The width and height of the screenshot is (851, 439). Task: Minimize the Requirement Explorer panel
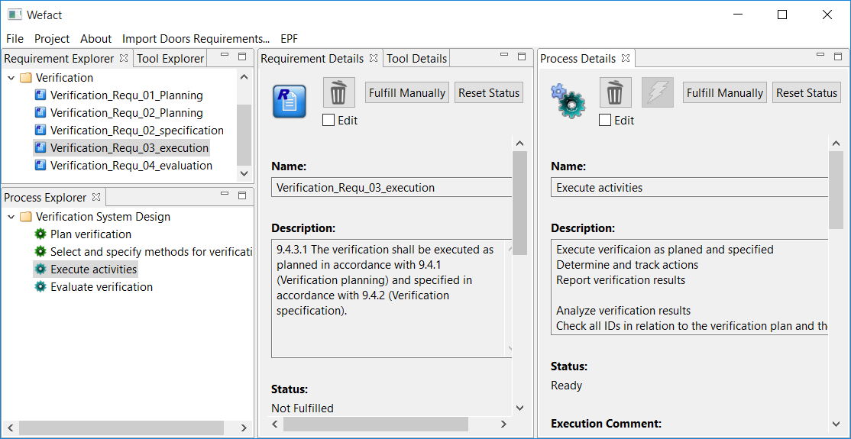pos(225,56)
